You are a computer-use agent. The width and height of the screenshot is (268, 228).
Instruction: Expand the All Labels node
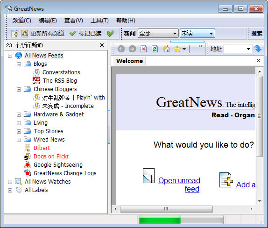[x=10, y=190]
